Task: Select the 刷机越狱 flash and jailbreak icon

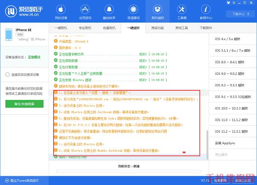Action: click(157, 9)
